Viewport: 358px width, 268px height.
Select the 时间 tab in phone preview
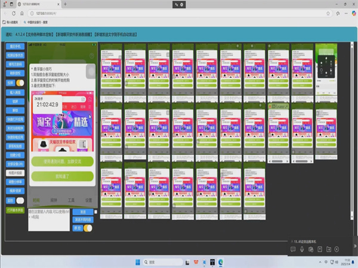tap(37, 201)
